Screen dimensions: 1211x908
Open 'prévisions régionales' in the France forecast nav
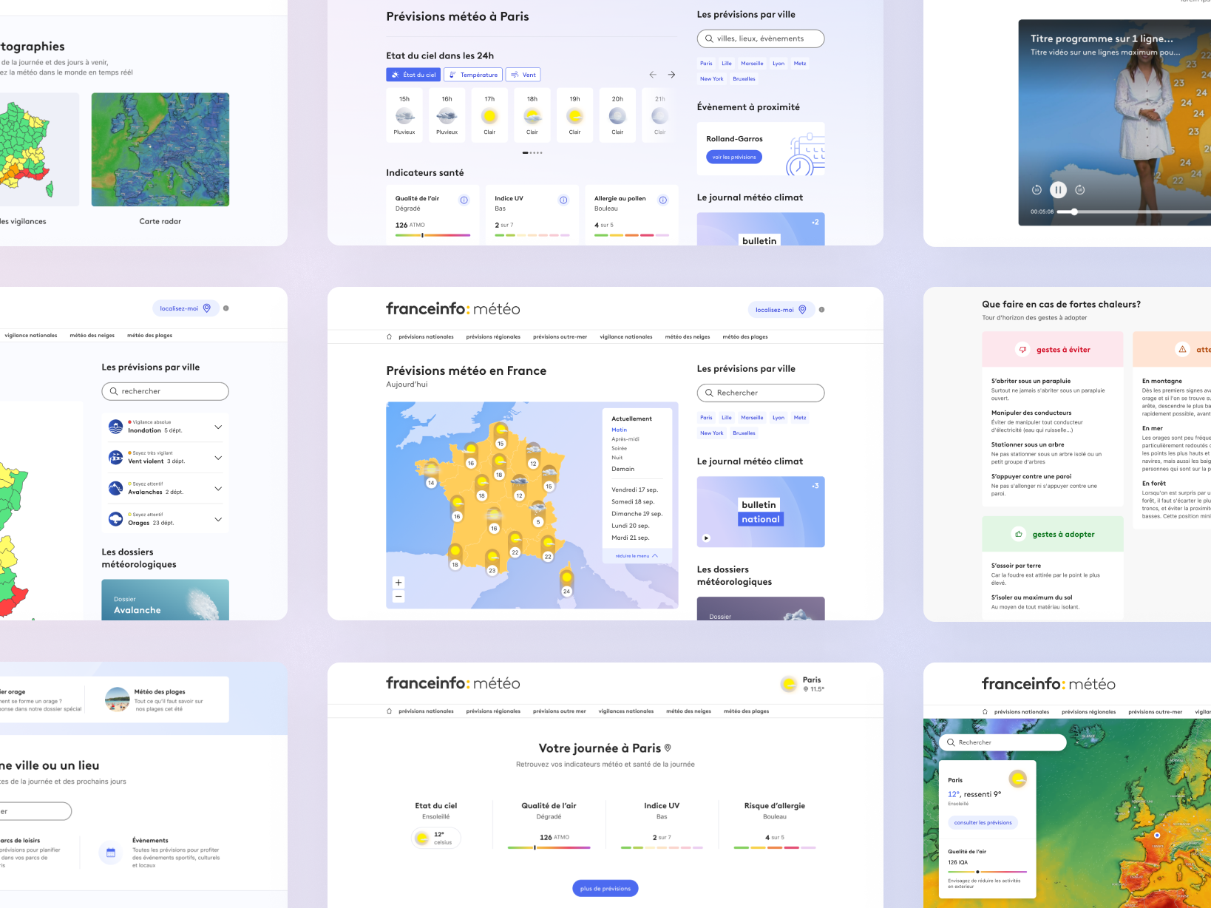493,336
